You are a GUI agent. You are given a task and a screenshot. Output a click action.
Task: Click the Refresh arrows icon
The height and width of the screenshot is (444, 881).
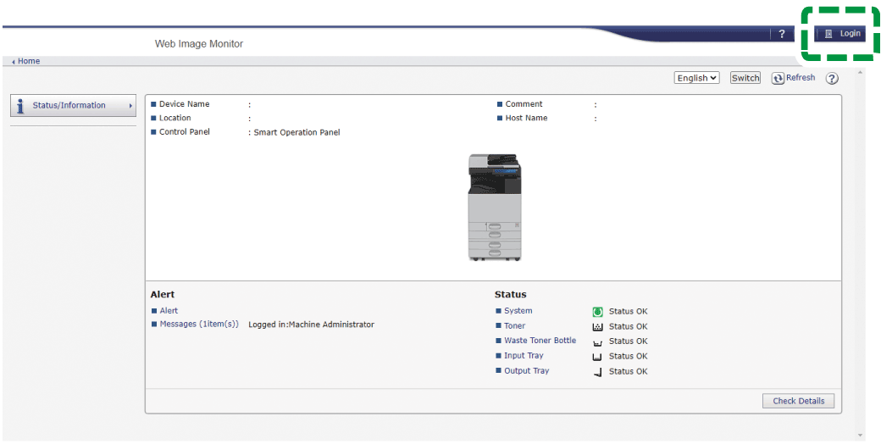778,78
